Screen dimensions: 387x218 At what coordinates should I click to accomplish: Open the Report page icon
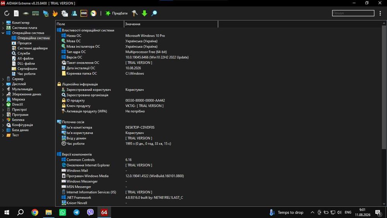pyautogui.click(x=16, y=13)
